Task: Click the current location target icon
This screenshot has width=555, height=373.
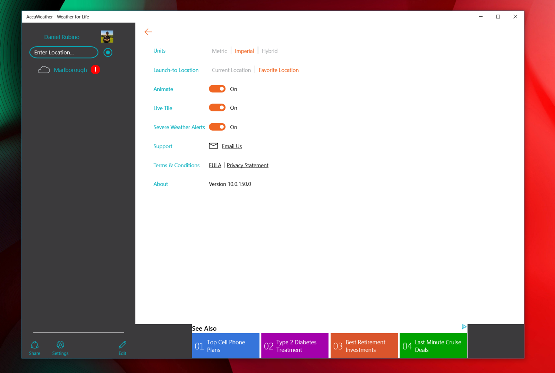Action: (x=108, y=52)
